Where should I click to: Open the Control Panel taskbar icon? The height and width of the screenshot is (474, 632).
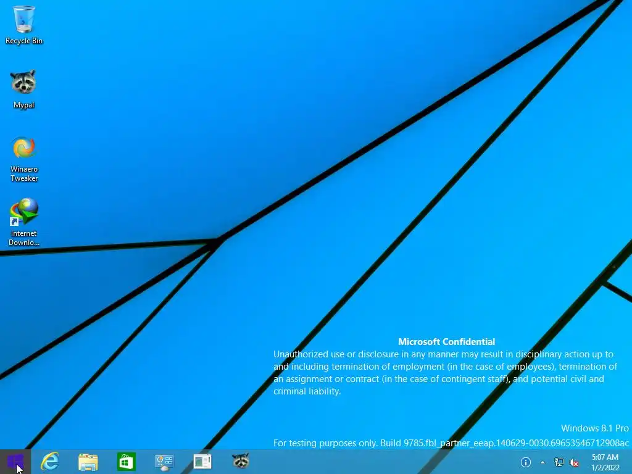point(164,462)
